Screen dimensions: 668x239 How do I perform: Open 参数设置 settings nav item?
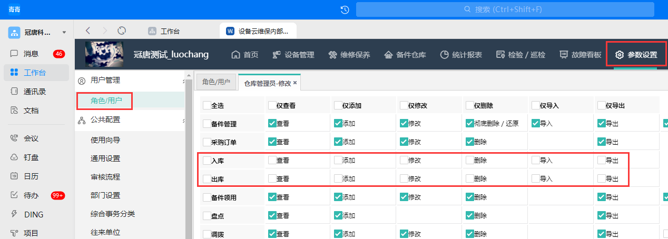[x=636, y=55]
